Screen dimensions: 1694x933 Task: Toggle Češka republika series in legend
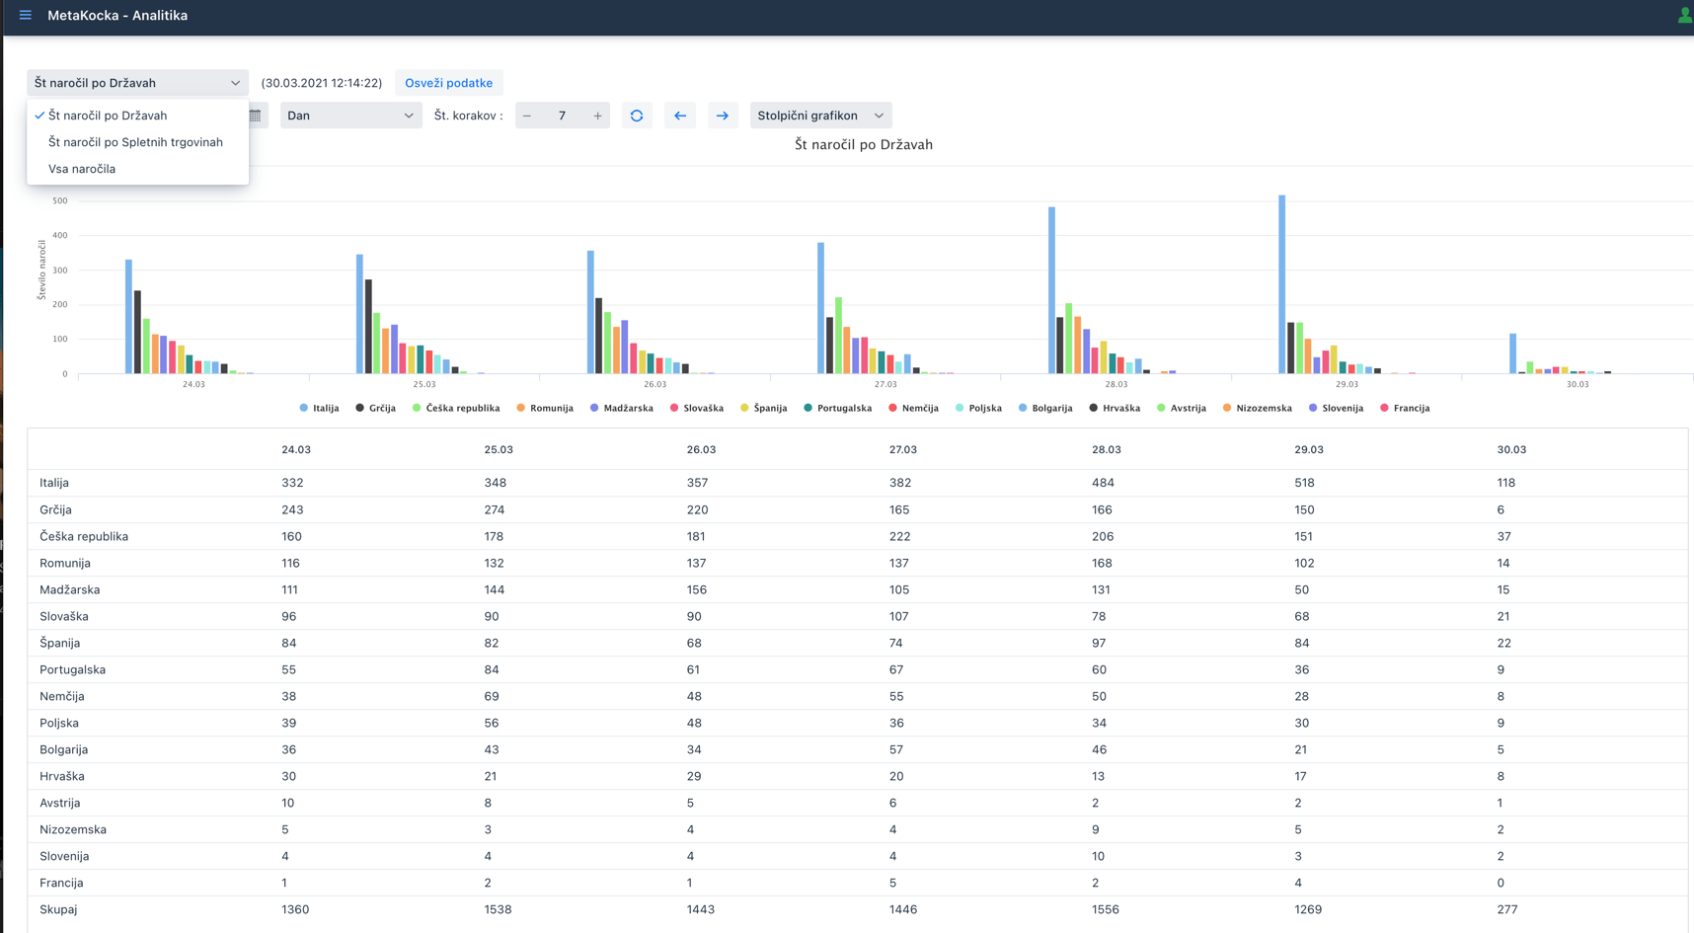pos(456,408)
